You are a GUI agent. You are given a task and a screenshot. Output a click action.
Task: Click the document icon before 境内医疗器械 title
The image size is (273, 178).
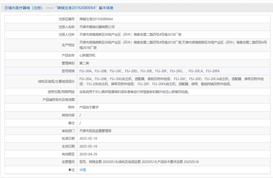pos(6,8)
